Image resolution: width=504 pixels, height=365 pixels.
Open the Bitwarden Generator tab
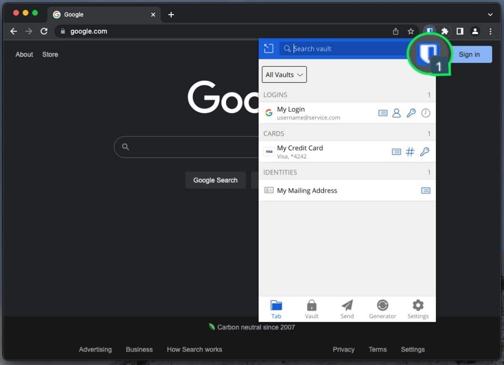(382, 309)
